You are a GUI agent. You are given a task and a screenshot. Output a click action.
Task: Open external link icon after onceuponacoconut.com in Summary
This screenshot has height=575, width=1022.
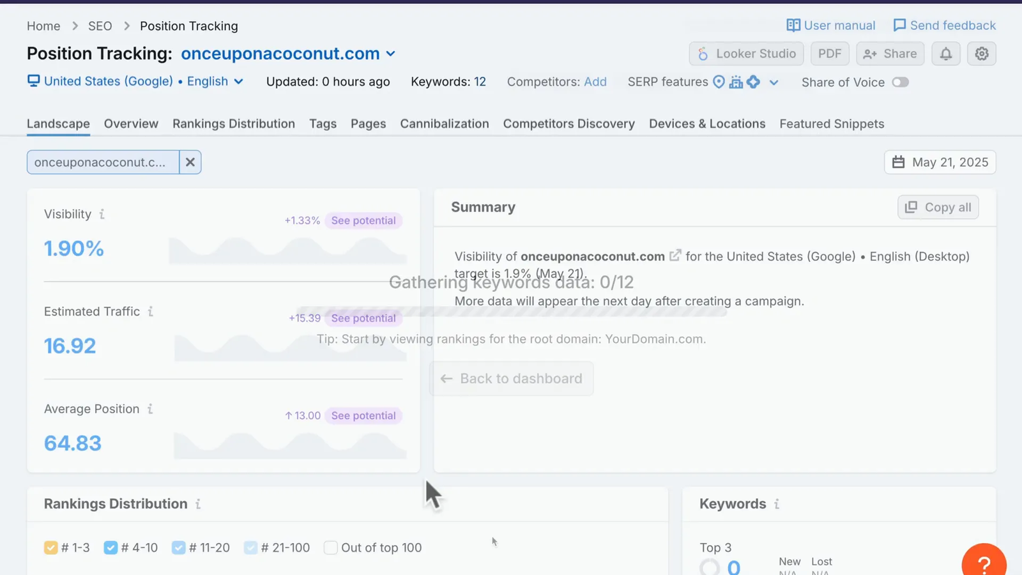coord(675,256)
